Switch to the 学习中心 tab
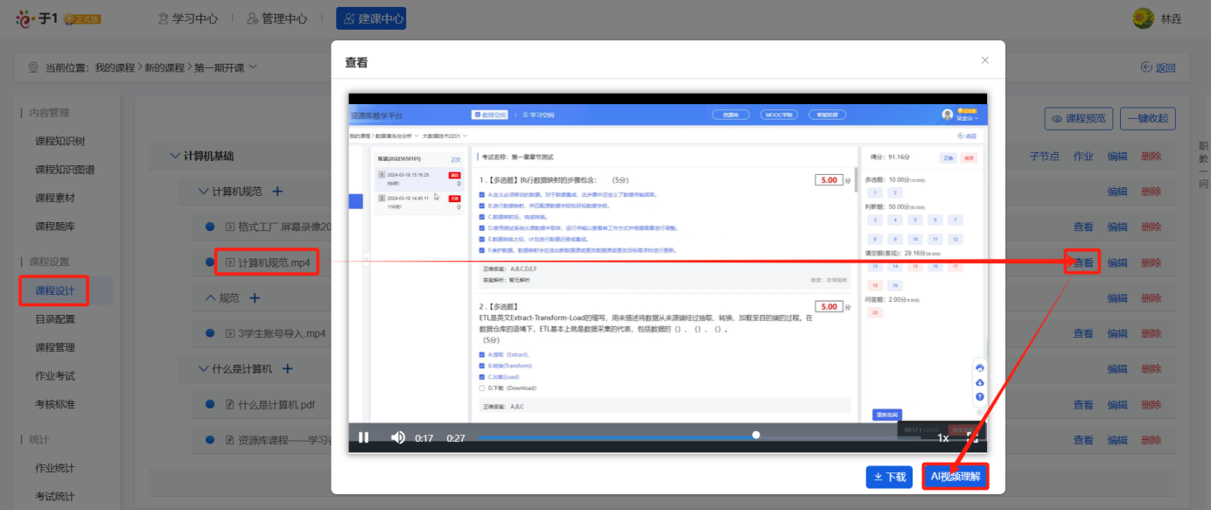Image resolution: width=1211 pixels, height=510 pixels. [188, 18]
